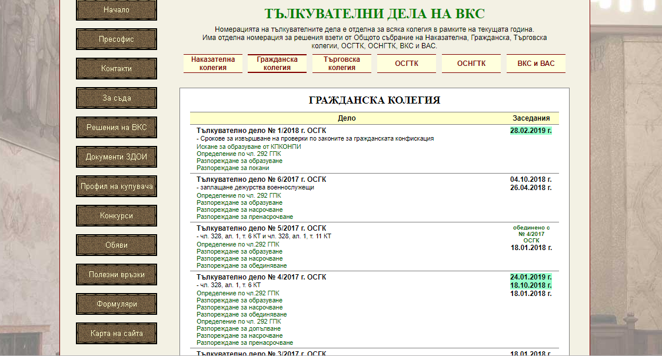Open the Обяви page

[x=117, y=245]
